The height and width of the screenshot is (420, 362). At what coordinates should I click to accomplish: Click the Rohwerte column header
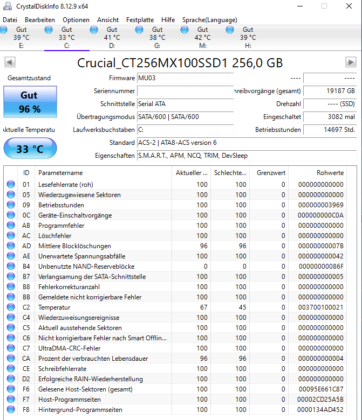pos(317,173)
